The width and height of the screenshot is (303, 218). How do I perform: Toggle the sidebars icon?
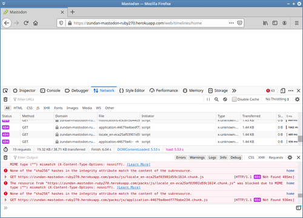point(275,23)
